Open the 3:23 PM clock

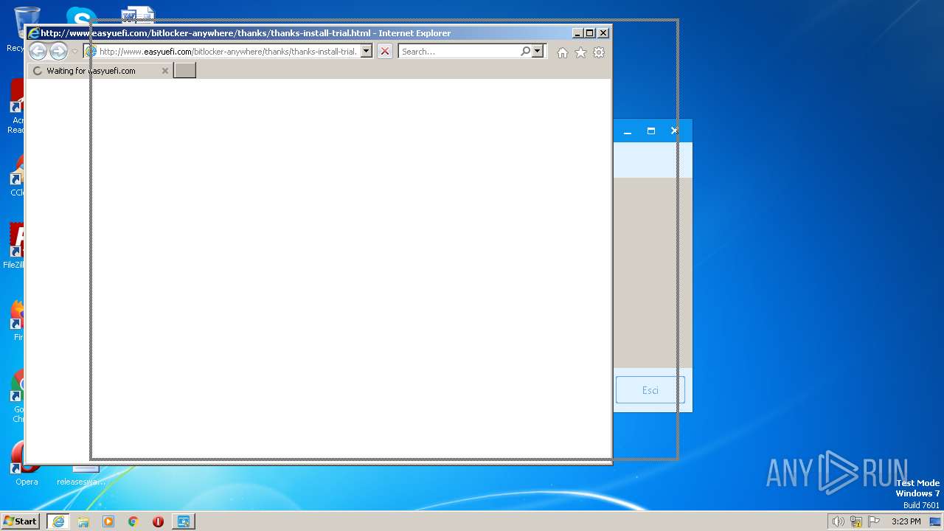tap(906, 521)
